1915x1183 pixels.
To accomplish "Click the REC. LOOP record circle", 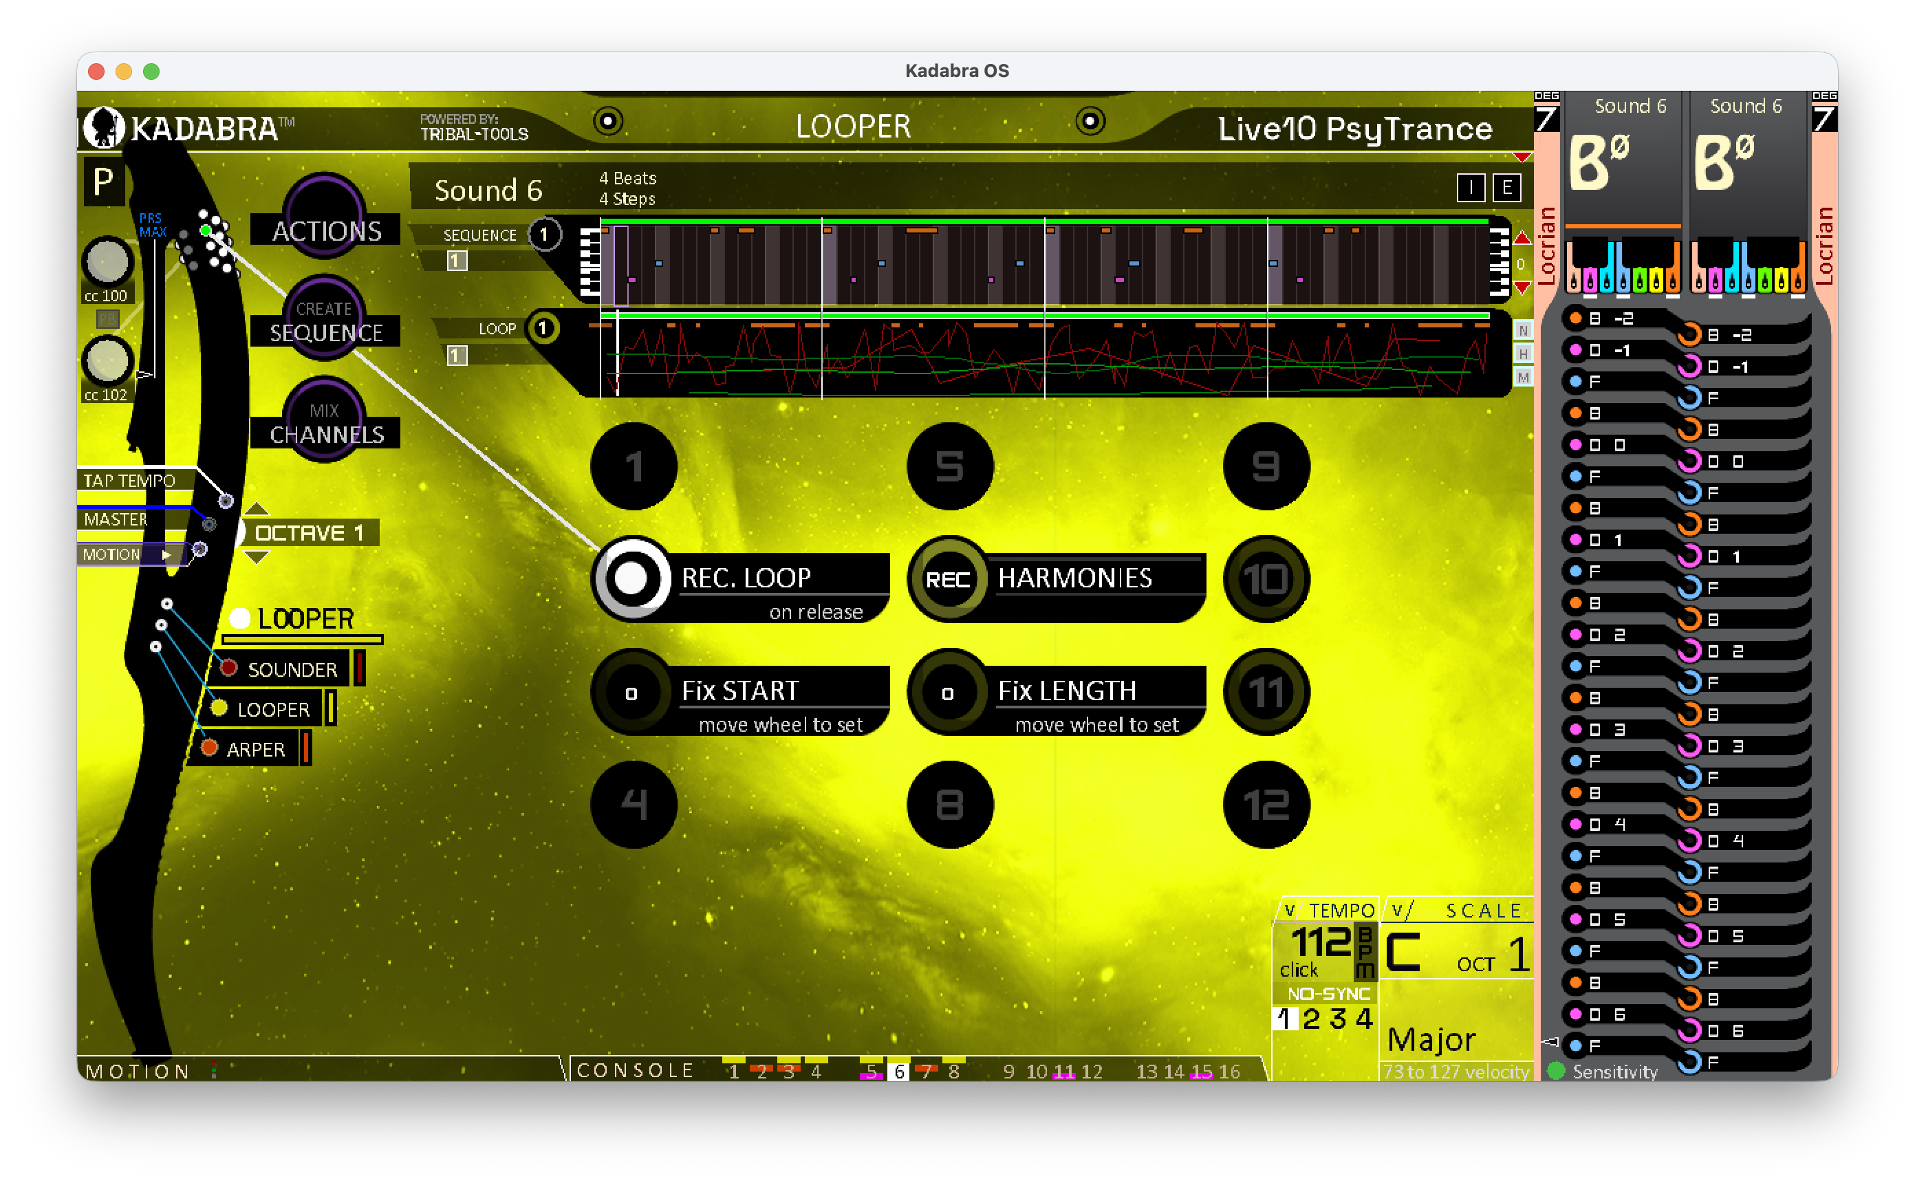I will tap(631, 579).
